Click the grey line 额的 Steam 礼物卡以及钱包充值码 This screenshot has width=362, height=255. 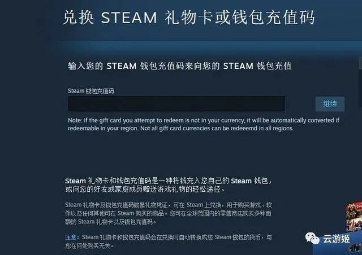[x=111, y=222]
